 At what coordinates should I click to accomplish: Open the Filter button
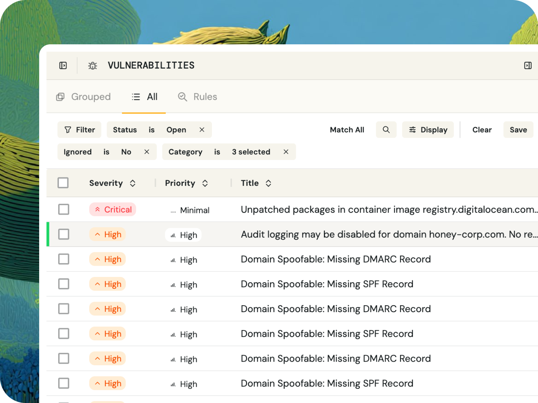[x=79, y=130]
